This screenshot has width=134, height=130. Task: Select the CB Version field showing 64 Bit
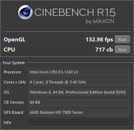coord(79,102)
